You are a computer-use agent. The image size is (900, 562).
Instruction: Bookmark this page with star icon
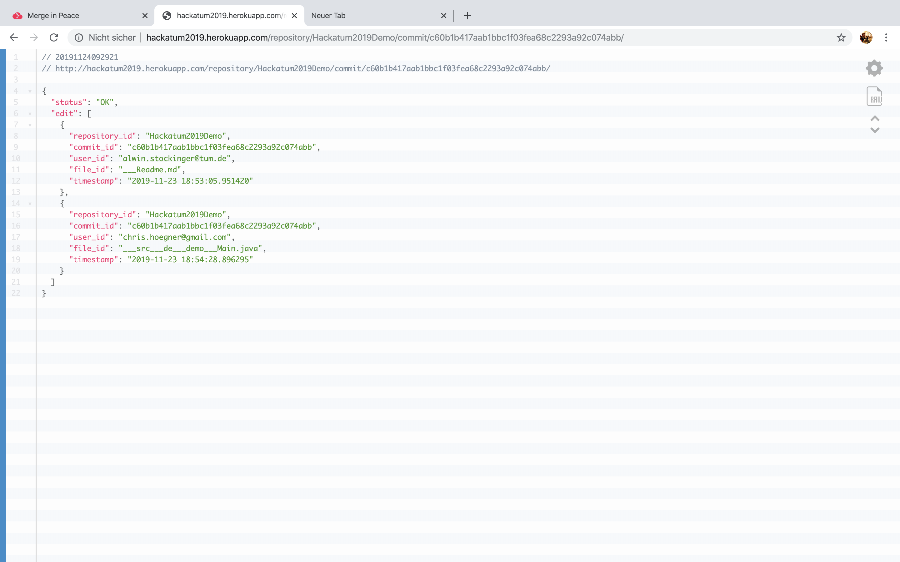(841, 37)
